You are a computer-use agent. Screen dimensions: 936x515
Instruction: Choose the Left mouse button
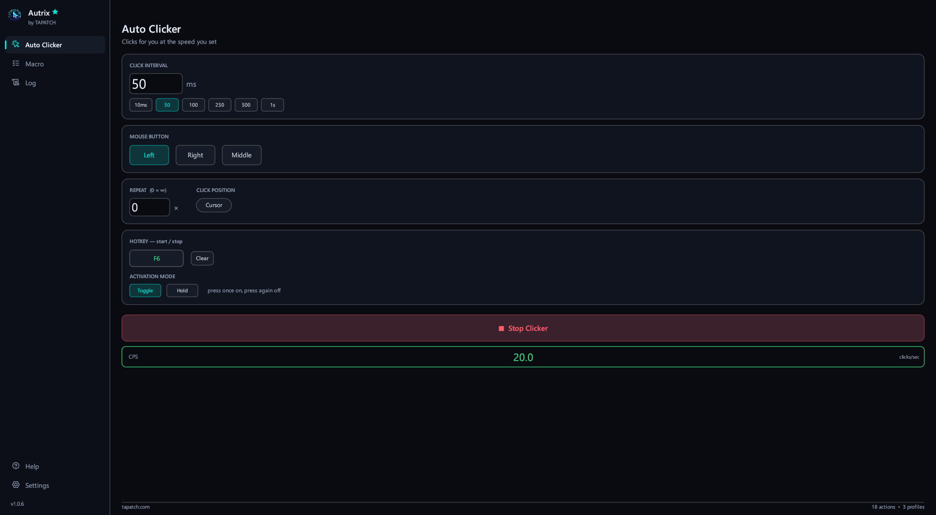(x=149, y=155)
